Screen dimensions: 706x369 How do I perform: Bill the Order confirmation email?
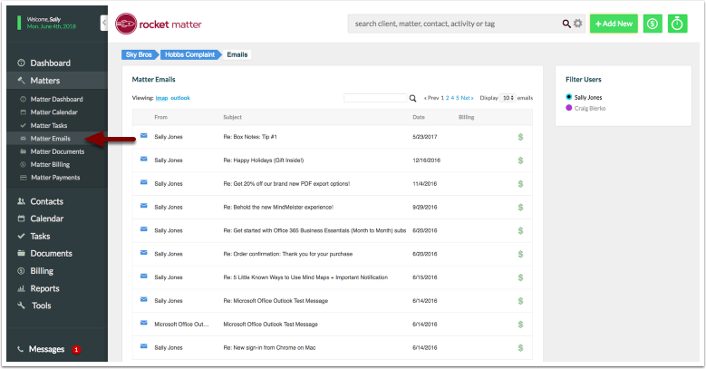pyautogui.click(x=520, y=254)
